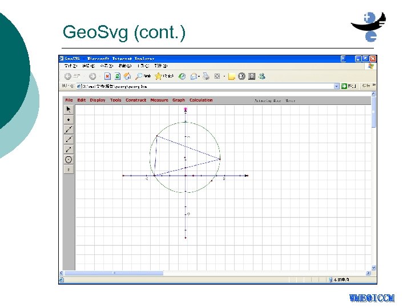Click inside the IE address field

(x=205, y=86)
